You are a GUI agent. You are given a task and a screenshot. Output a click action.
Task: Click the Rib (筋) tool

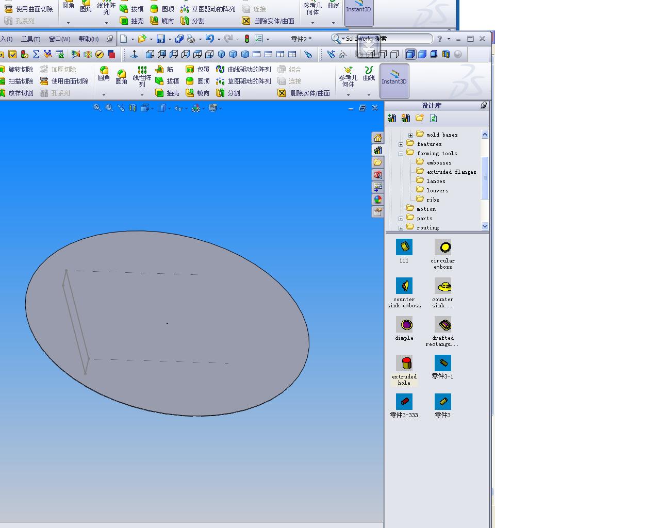164,69
